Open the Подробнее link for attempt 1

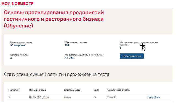[154, 97]
